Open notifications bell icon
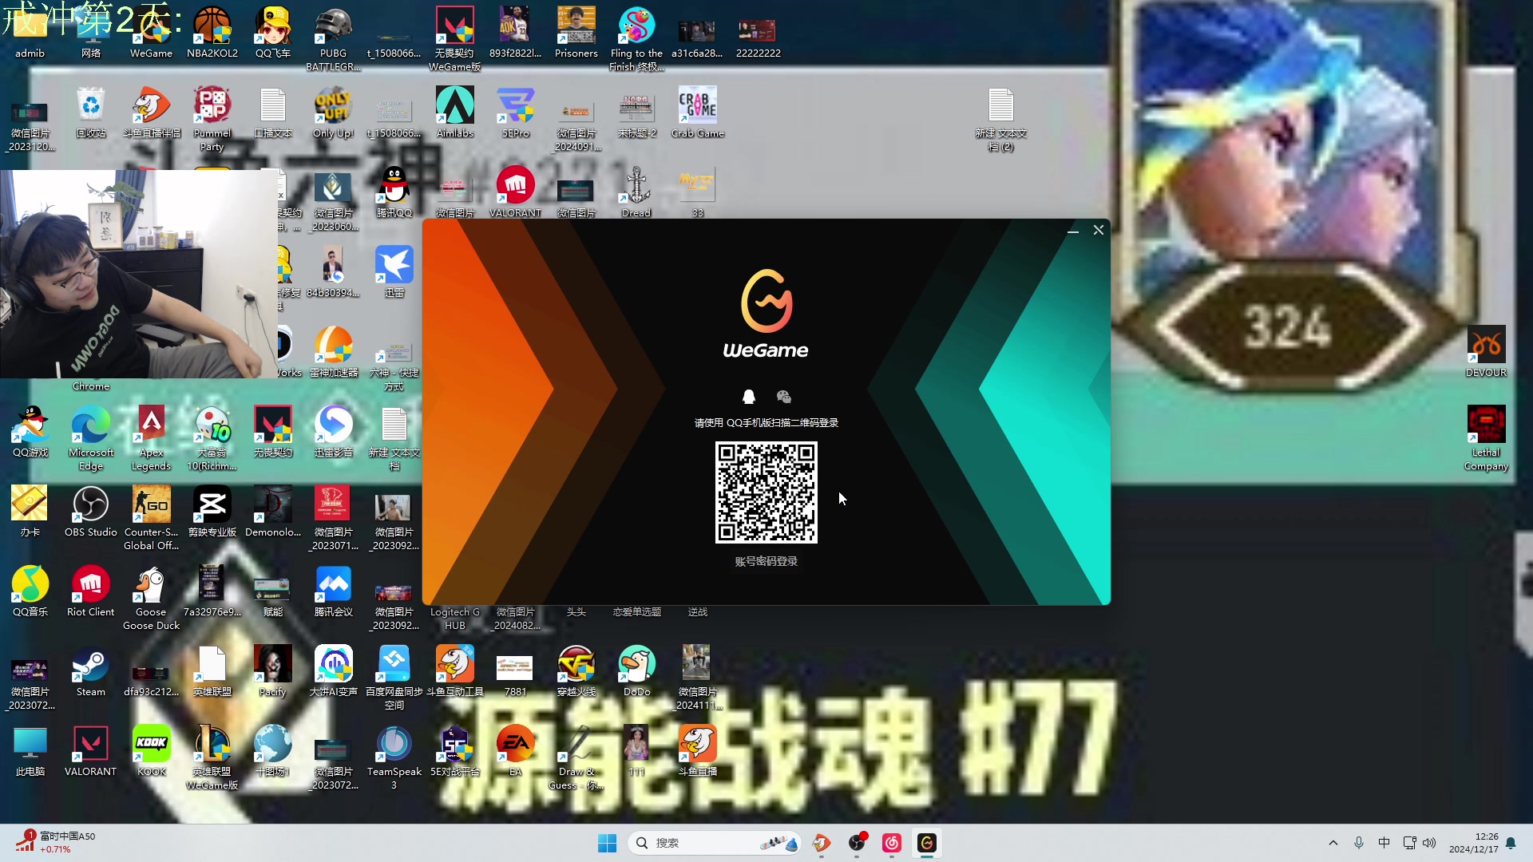 pyautogui.click(x=1511, y=843)
